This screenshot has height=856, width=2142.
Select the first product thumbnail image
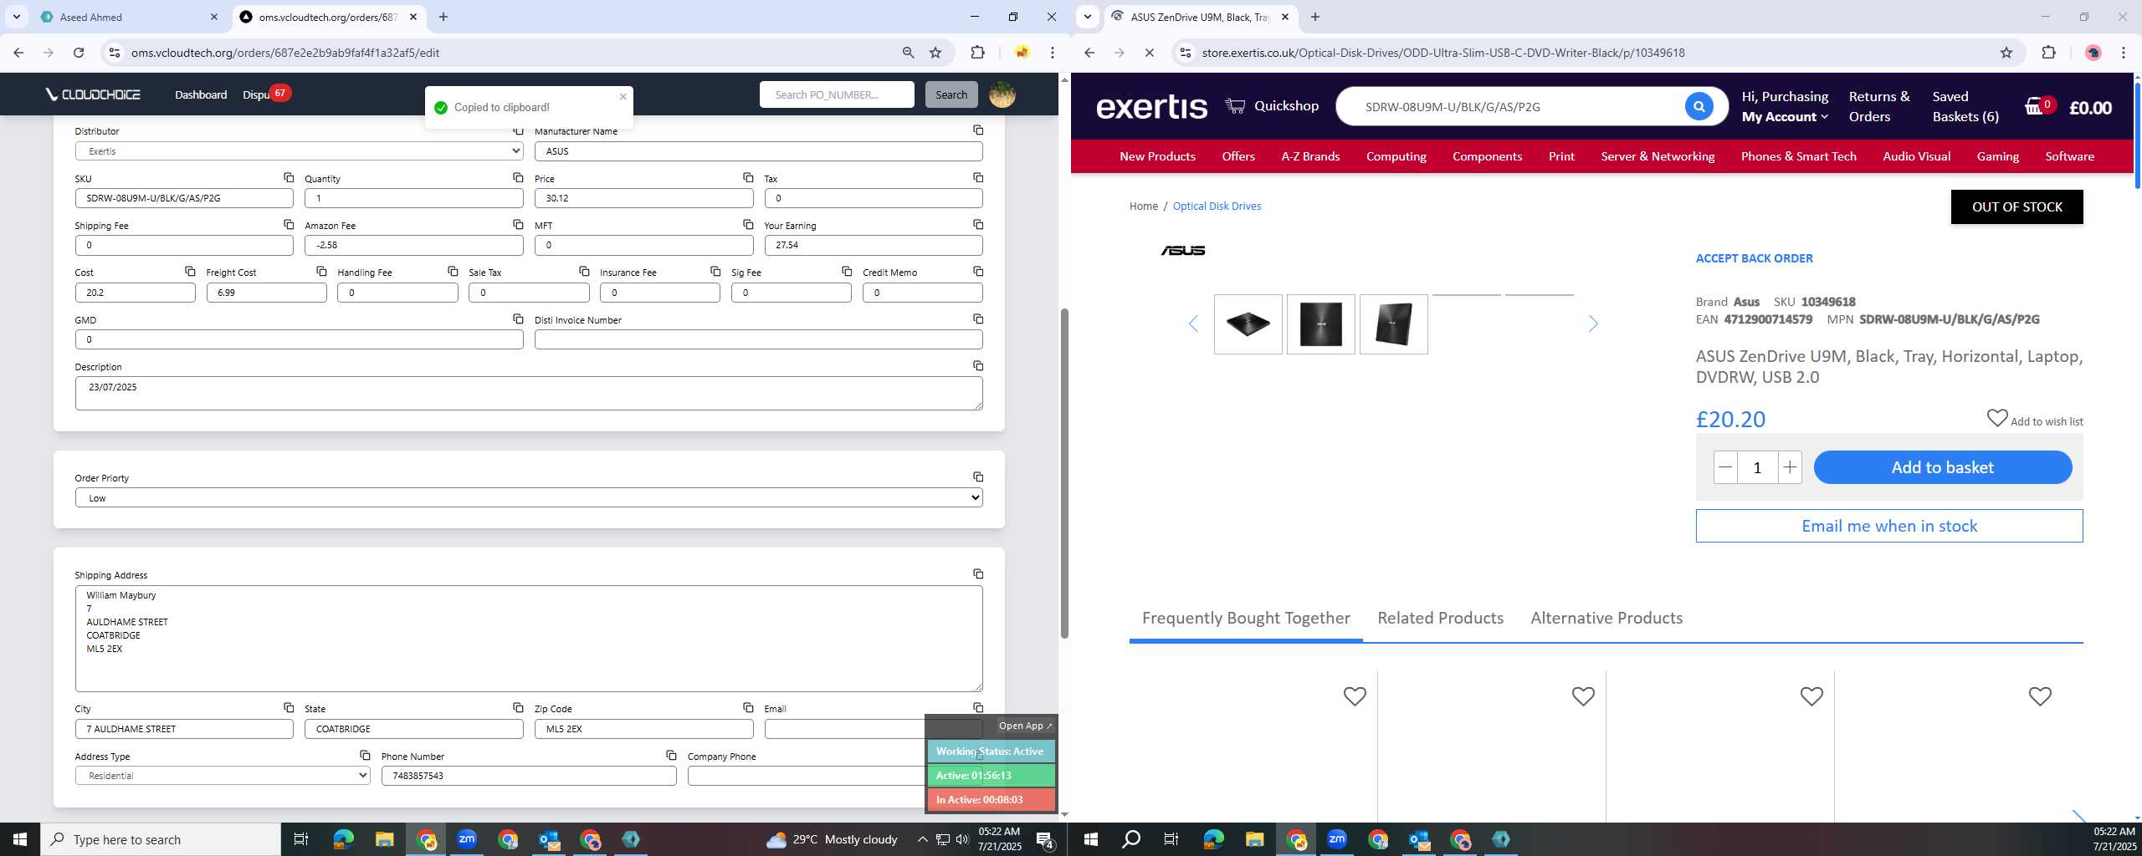[x=1248, y=324]
